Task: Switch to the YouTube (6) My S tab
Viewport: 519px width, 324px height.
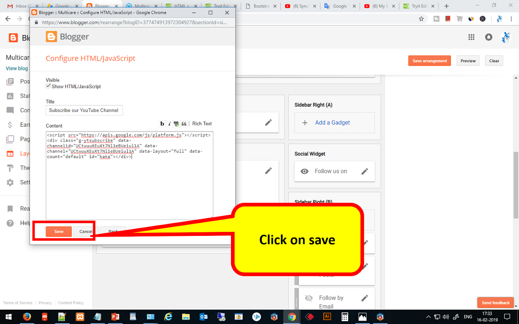Action: 380,6
